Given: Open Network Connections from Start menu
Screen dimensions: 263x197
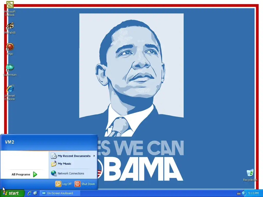Looking at the screenshot, I should (73, 173).
